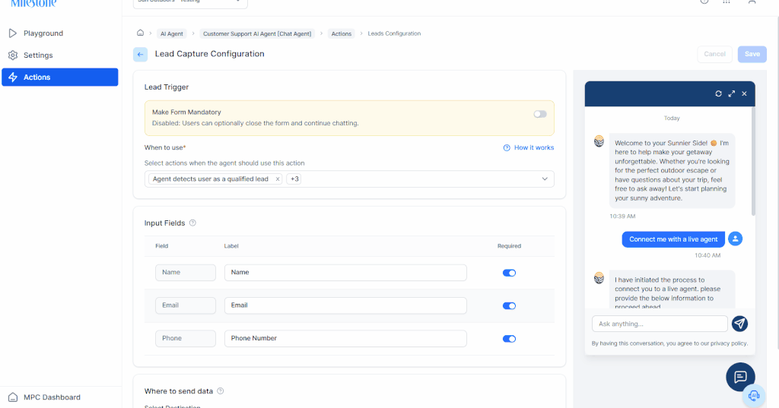
Task: Click the Phone field type box
Action: point(186,339)
